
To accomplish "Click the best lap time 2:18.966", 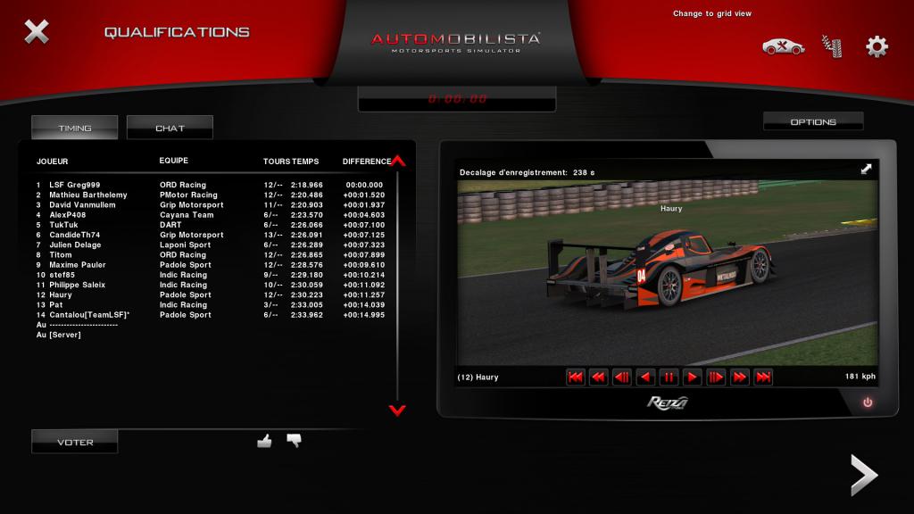I will [307, 185].
